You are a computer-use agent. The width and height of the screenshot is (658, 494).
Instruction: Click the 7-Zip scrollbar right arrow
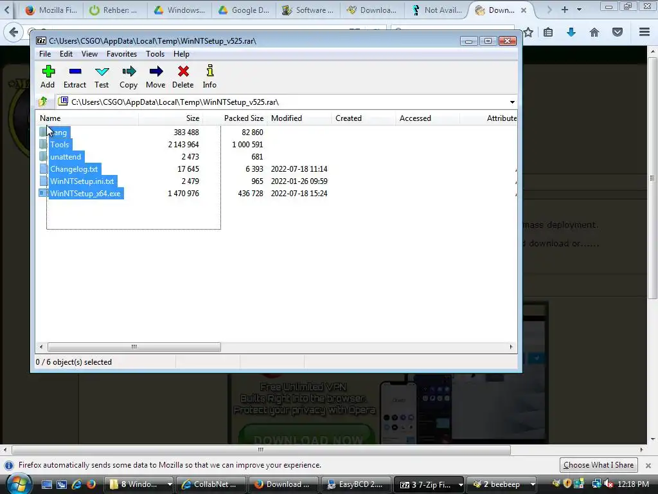pyautogui.click(x=511, y=347)
